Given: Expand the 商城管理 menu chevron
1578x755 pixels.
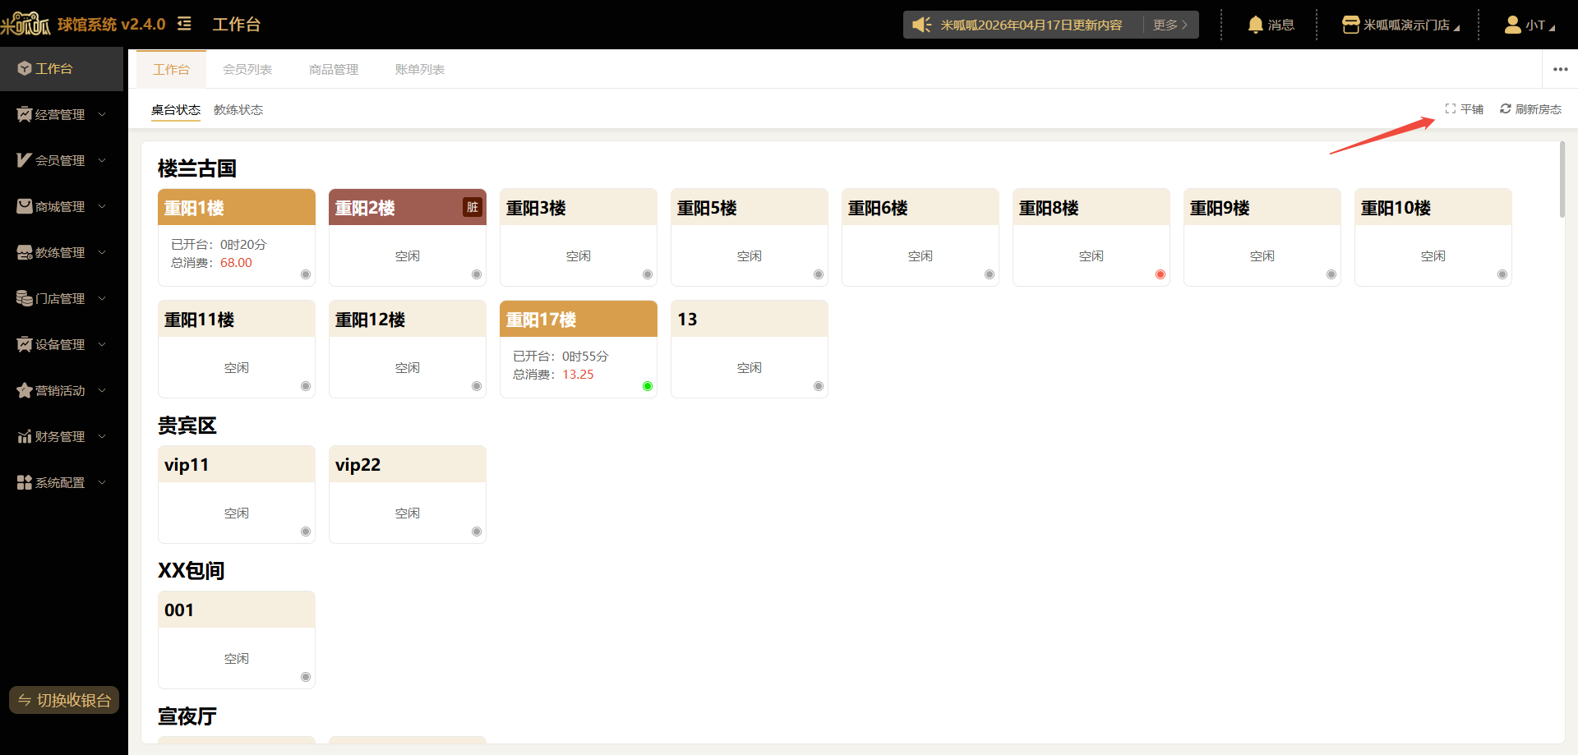Looking at the screenshot, I should [102, 206].
